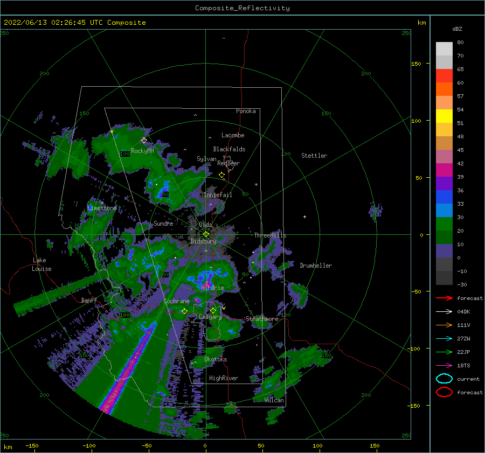The image size is (485, 453).
Task: Pick the dark gray -10 dBZ swatch
Action: pyautogui.click(x=444, y=277)
